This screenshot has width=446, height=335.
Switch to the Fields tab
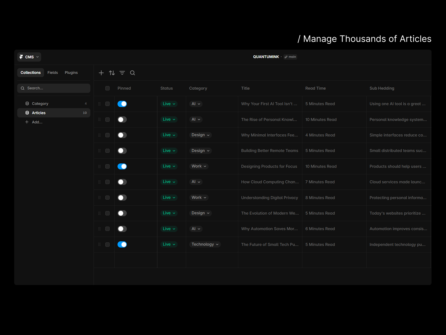click(x=53, y=73)
